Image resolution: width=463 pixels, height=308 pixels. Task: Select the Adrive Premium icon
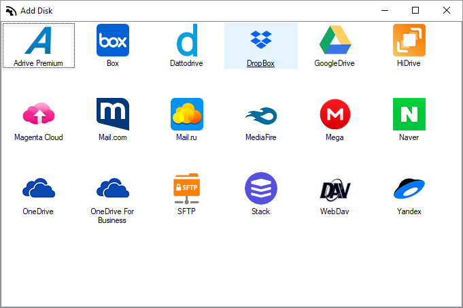(38, 41)
